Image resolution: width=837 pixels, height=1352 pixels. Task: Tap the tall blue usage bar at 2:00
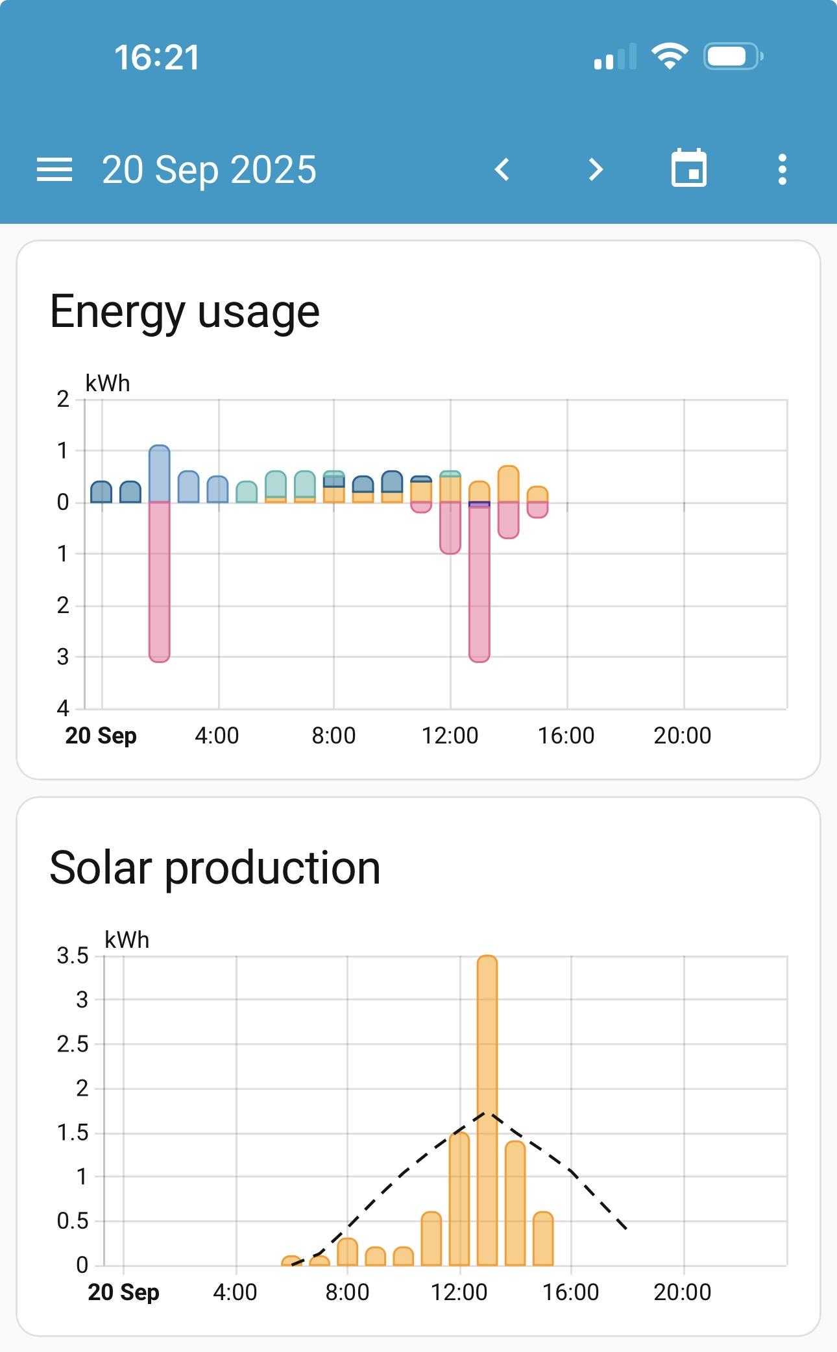pyautogui.click(x=160, y=474)
